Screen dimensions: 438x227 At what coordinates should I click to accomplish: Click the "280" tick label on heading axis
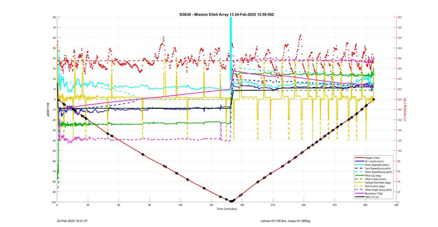399,58
